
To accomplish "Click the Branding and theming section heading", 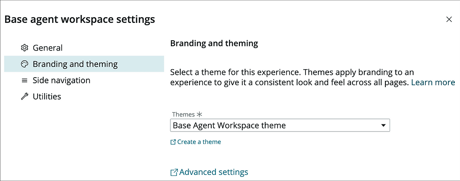I will point(214,43).
